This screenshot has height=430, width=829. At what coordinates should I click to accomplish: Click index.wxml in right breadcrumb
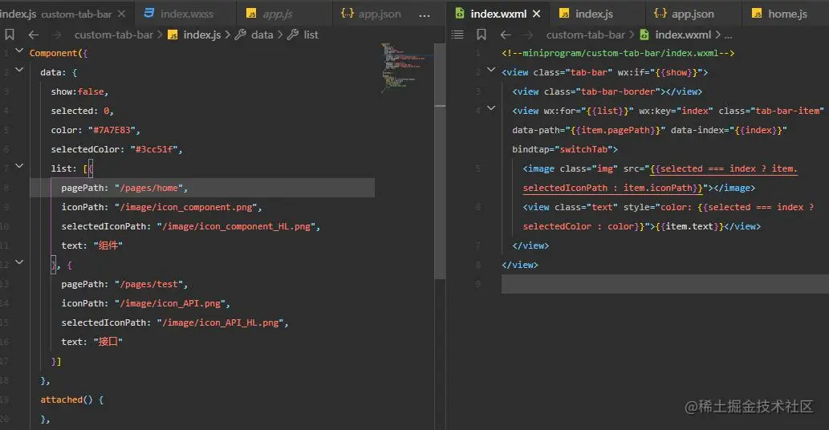683,34
